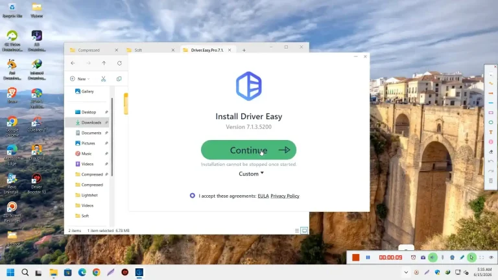This screenshot has height=280, width=498.
Task: Open Driver Booster 13 desktop shortcut
Action: 36,183
